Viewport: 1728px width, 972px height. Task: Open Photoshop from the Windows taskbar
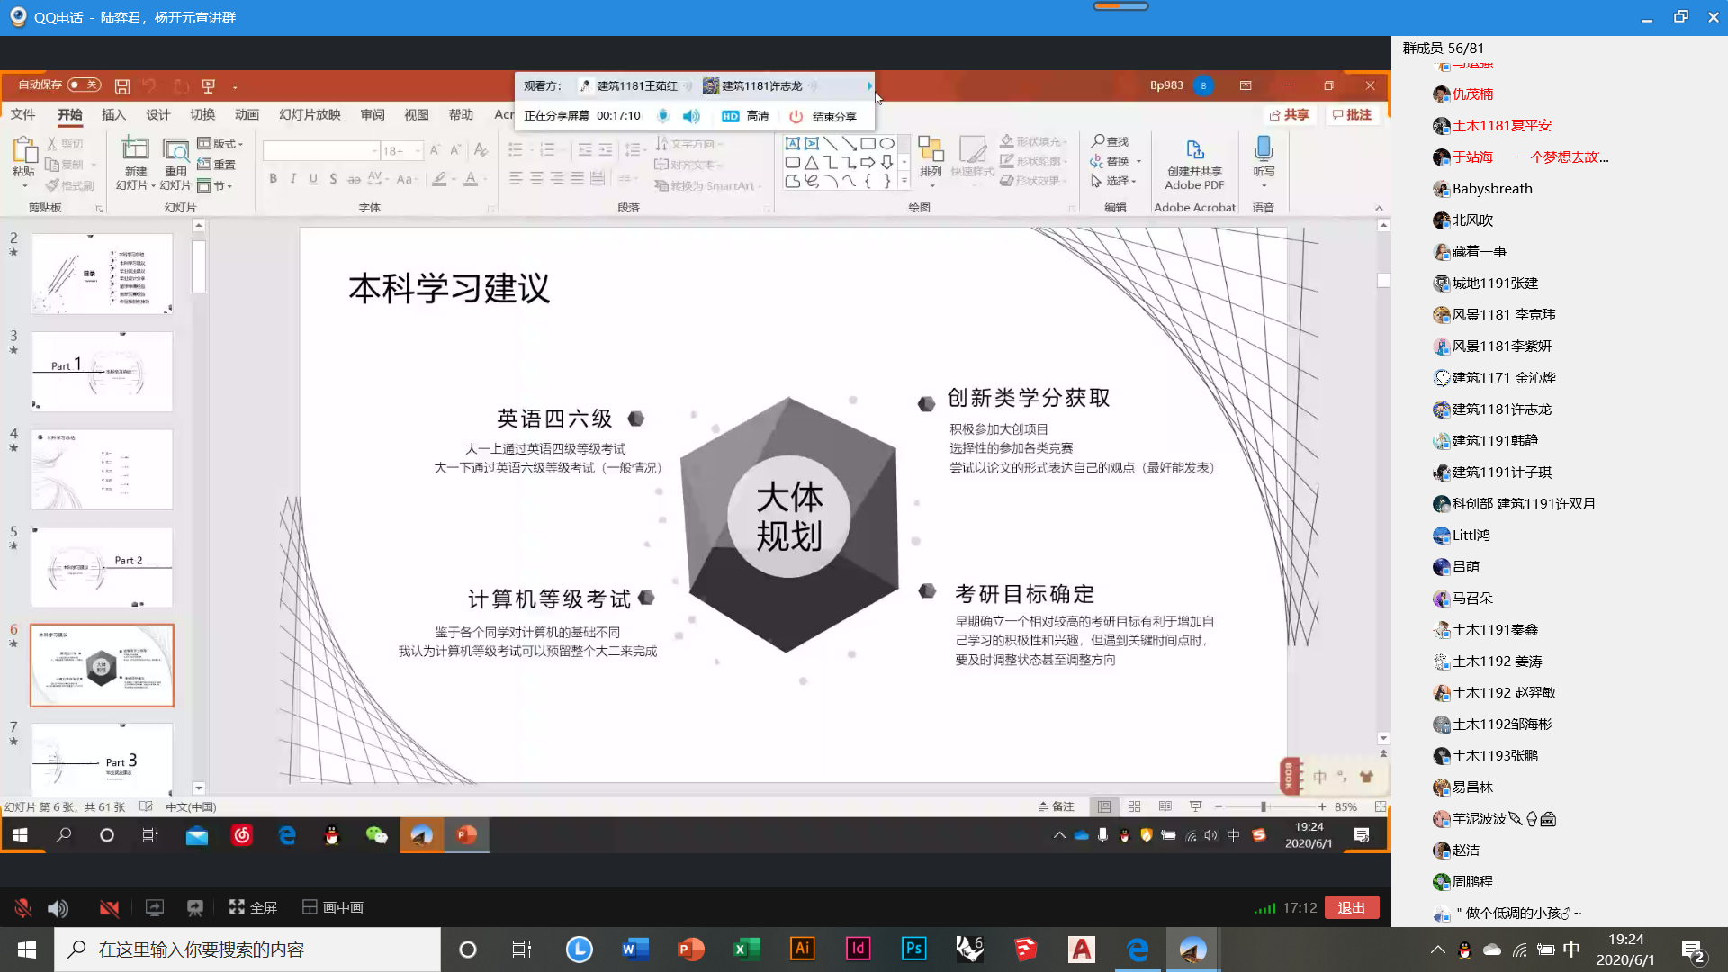point(913,949)
